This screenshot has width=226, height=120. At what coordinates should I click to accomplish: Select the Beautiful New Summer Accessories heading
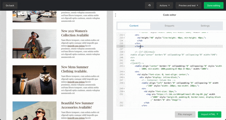click(77, 105)
